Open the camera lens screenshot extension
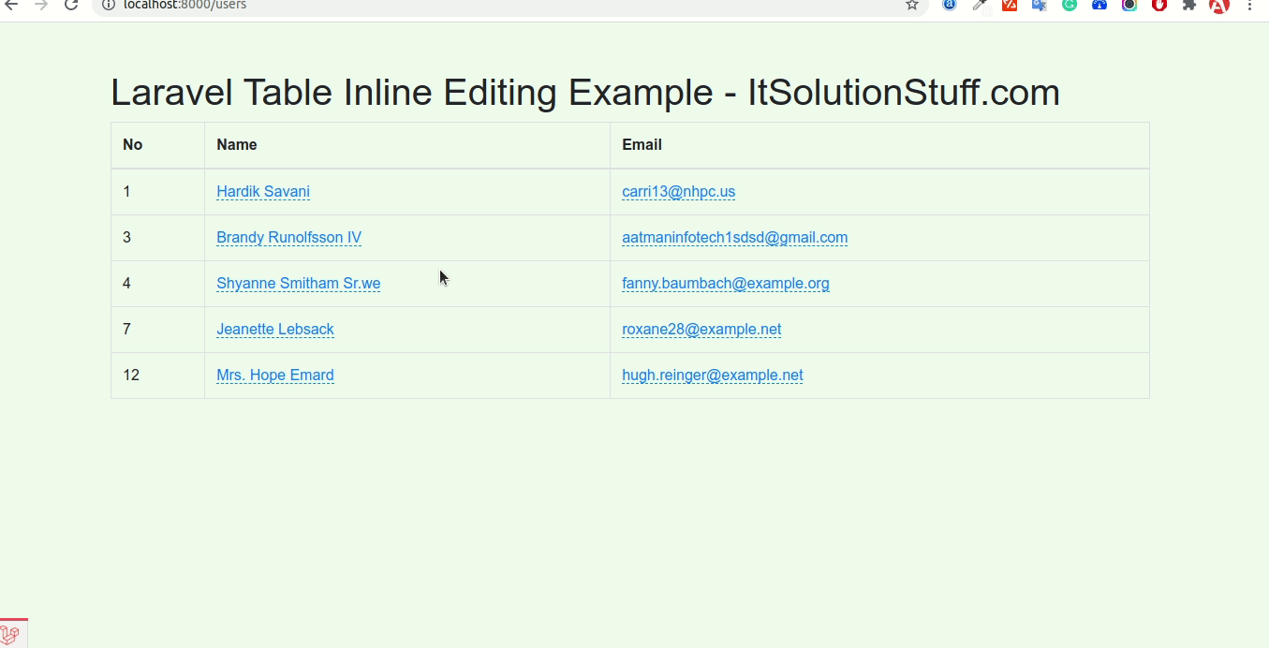Image resolution: width=1269 pixels, height=648 pixels. click(x=1129, y=5)
